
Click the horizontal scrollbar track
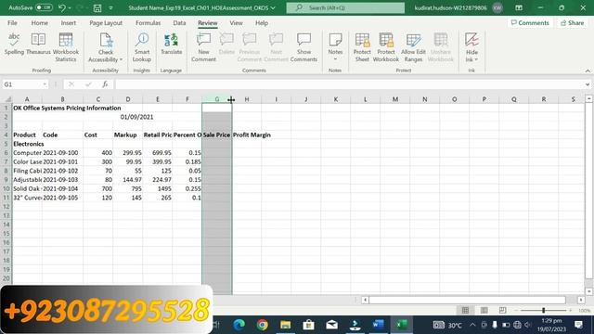(x=467, y=300)
